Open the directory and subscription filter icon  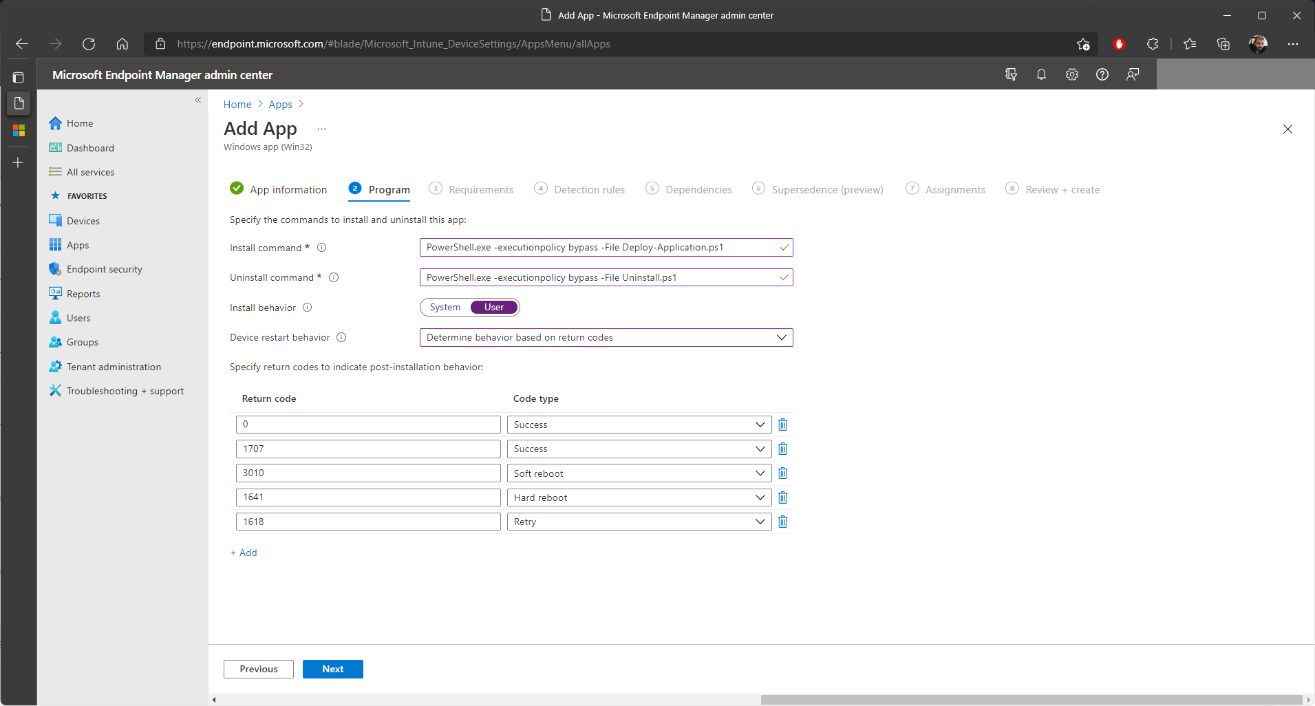pos(1011,74)
